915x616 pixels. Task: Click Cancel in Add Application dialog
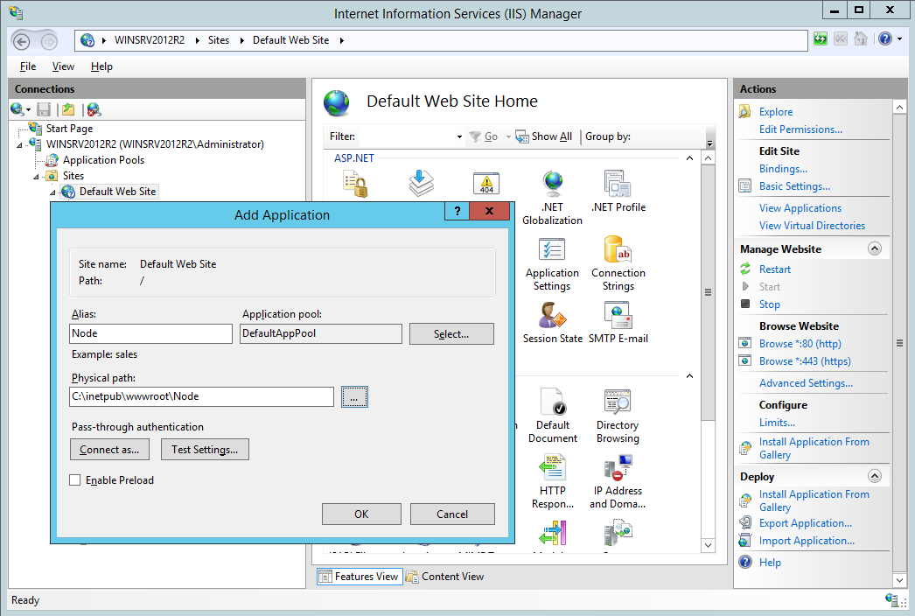[452, 514]
